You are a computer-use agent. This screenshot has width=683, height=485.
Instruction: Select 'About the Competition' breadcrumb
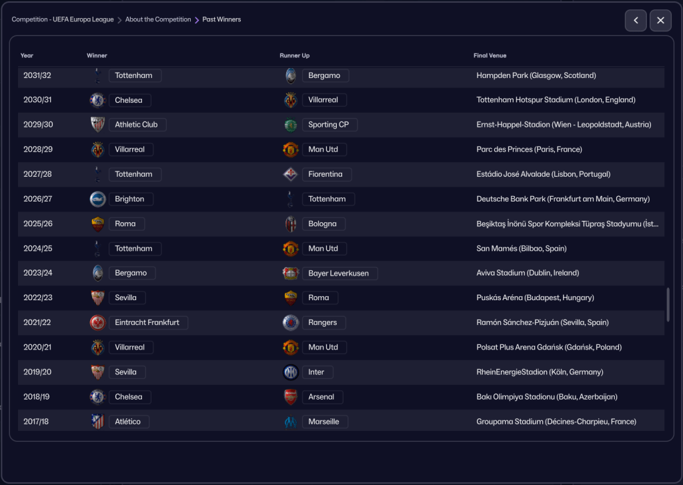click(x=158, y=20)
